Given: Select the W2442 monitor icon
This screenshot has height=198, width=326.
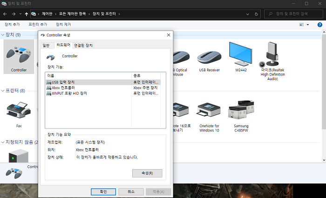Looking at the screenshot, I should (x=241, y=54).
